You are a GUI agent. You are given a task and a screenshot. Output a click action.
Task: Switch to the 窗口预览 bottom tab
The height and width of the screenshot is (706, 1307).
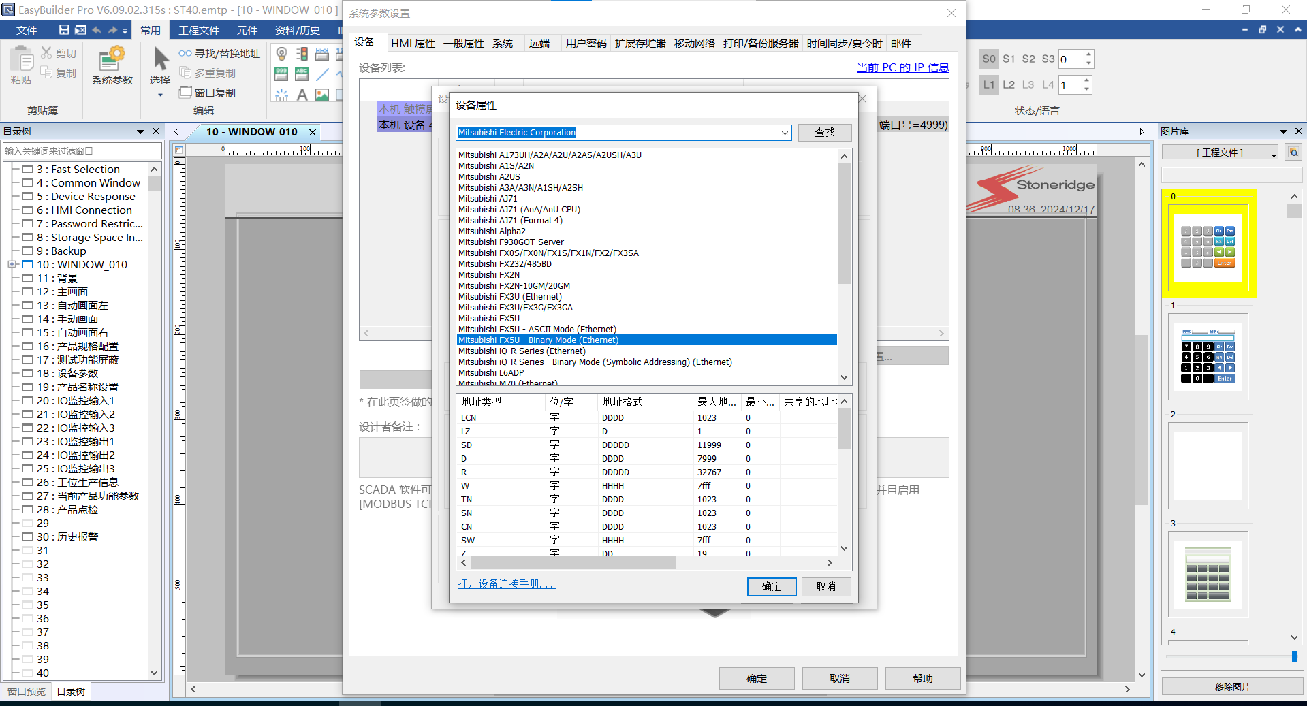(x=27, y=692)
